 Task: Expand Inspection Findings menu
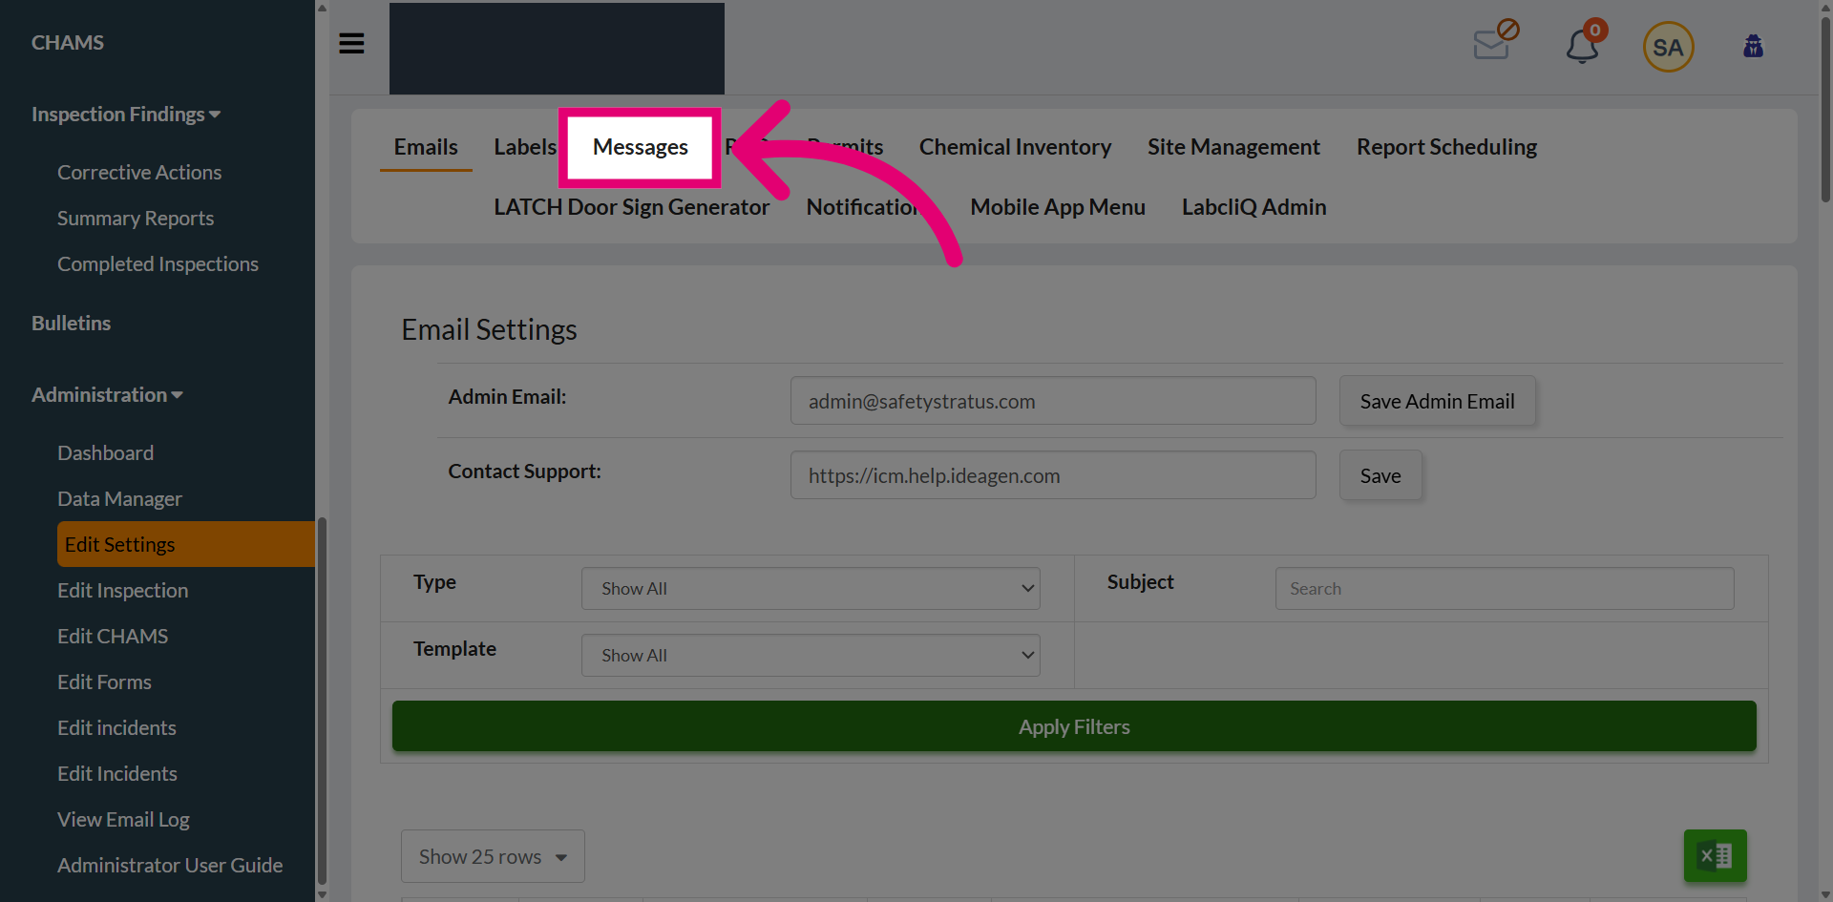126,114
